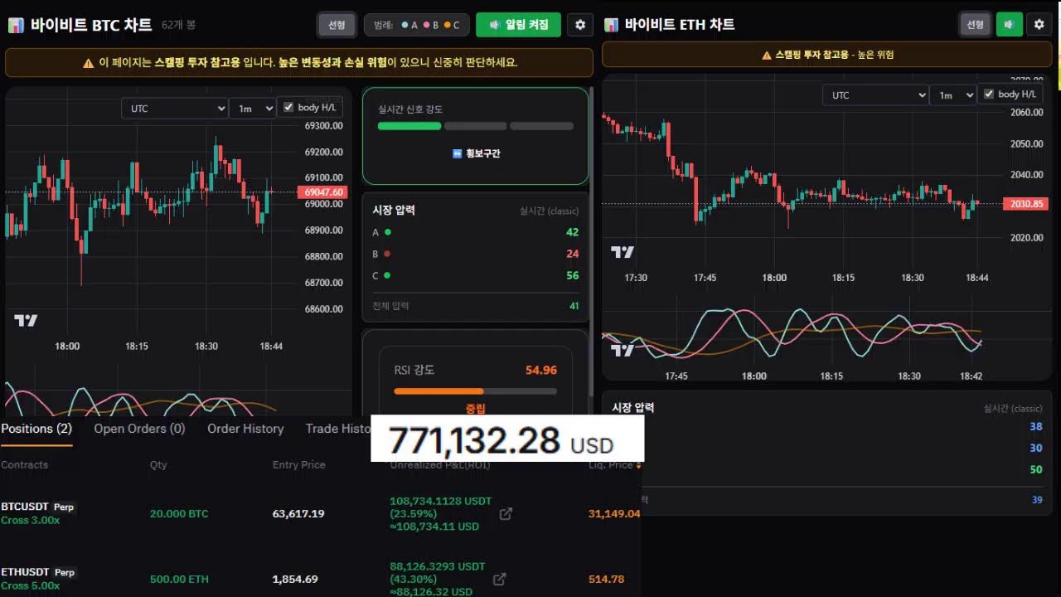Click quantity 500.00 ETH
Viewport: 1061px width, 597px height.
179,579
